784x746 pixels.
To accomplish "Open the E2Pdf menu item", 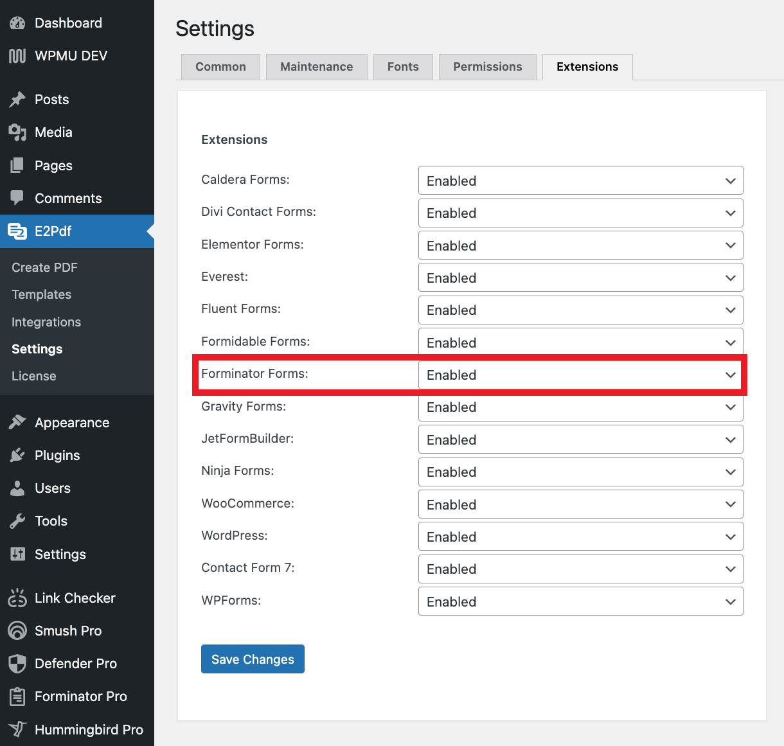I will tap(77, 231).
